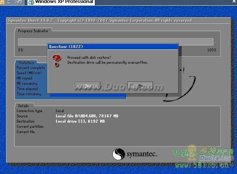Confirm disk restore with Yes button

pos(88,85)
